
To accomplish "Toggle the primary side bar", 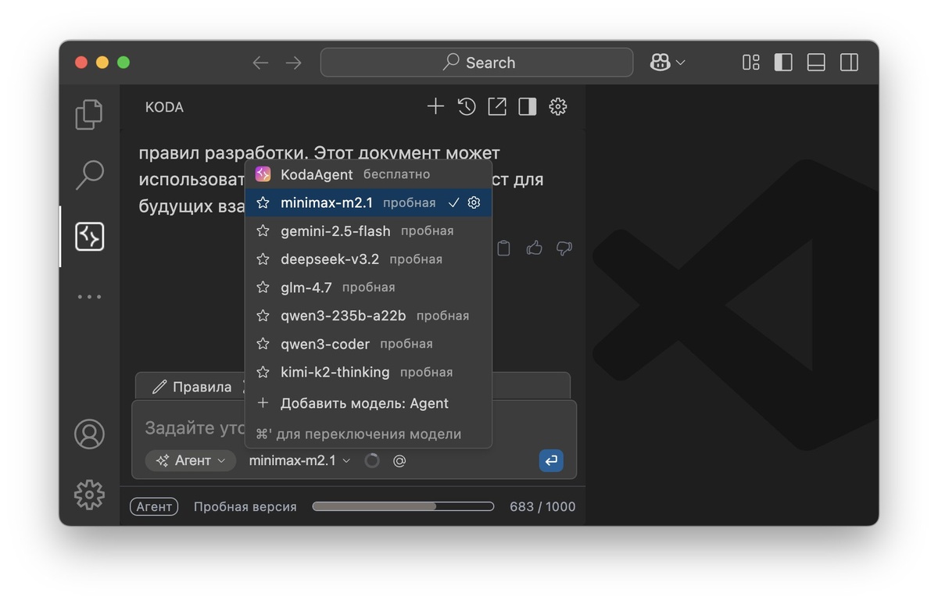I will (783, 63).
